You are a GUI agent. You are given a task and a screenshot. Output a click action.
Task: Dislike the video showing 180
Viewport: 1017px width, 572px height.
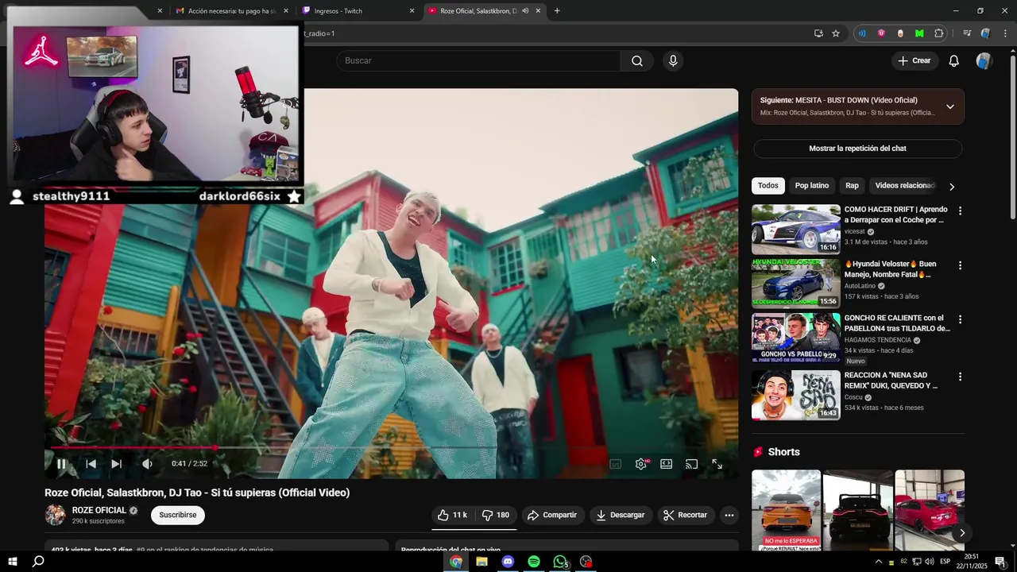coord(496,515)
